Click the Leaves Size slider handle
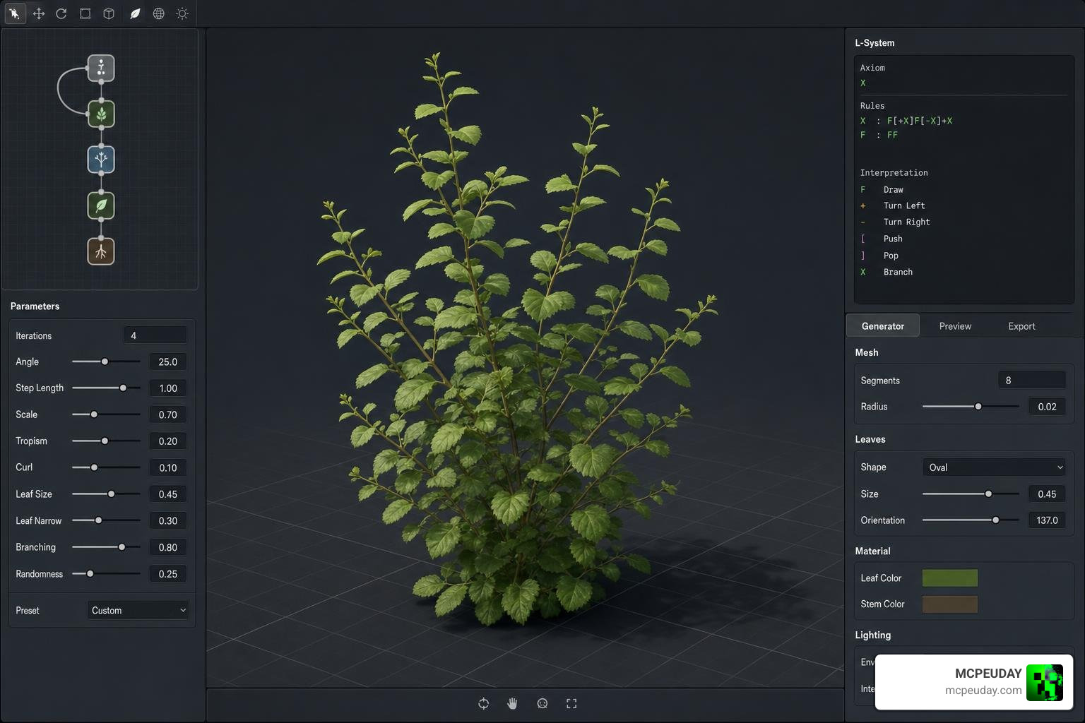1085x723 pixels. click(x=988, y=494)
